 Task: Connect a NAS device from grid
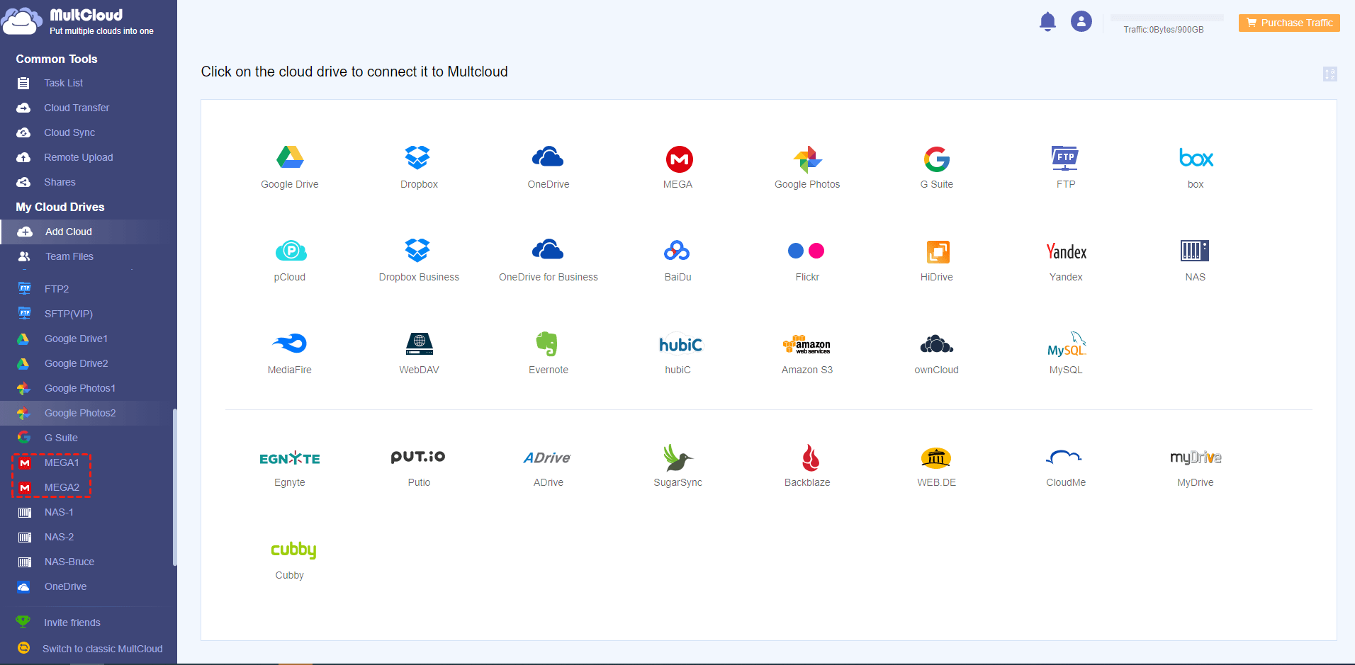click(x=1196, y=260)
